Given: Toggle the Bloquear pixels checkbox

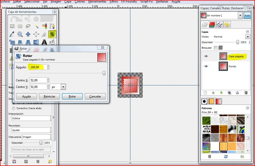Looking at the screenshot, I should [x=216, y=48].
